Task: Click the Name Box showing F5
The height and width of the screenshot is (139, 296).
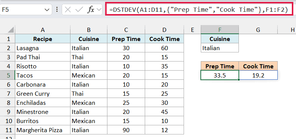Action: [x=26, y=10]
